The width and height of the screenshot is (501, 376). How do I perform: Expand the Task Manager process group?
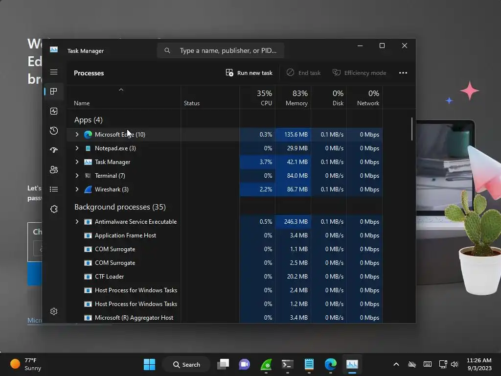77,162
